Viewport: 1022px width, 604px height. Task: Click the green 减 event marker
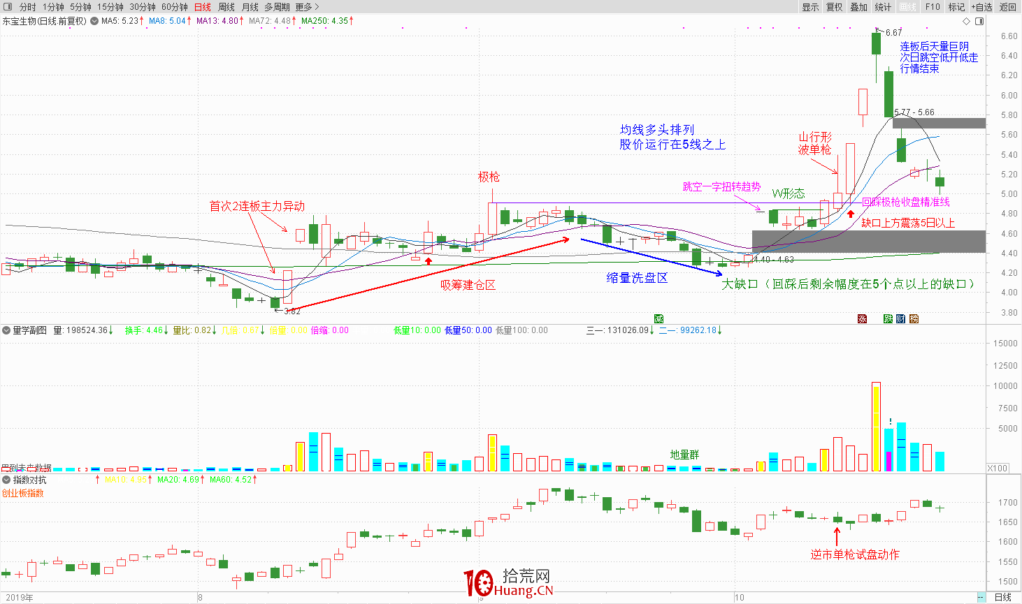(658, 318)
